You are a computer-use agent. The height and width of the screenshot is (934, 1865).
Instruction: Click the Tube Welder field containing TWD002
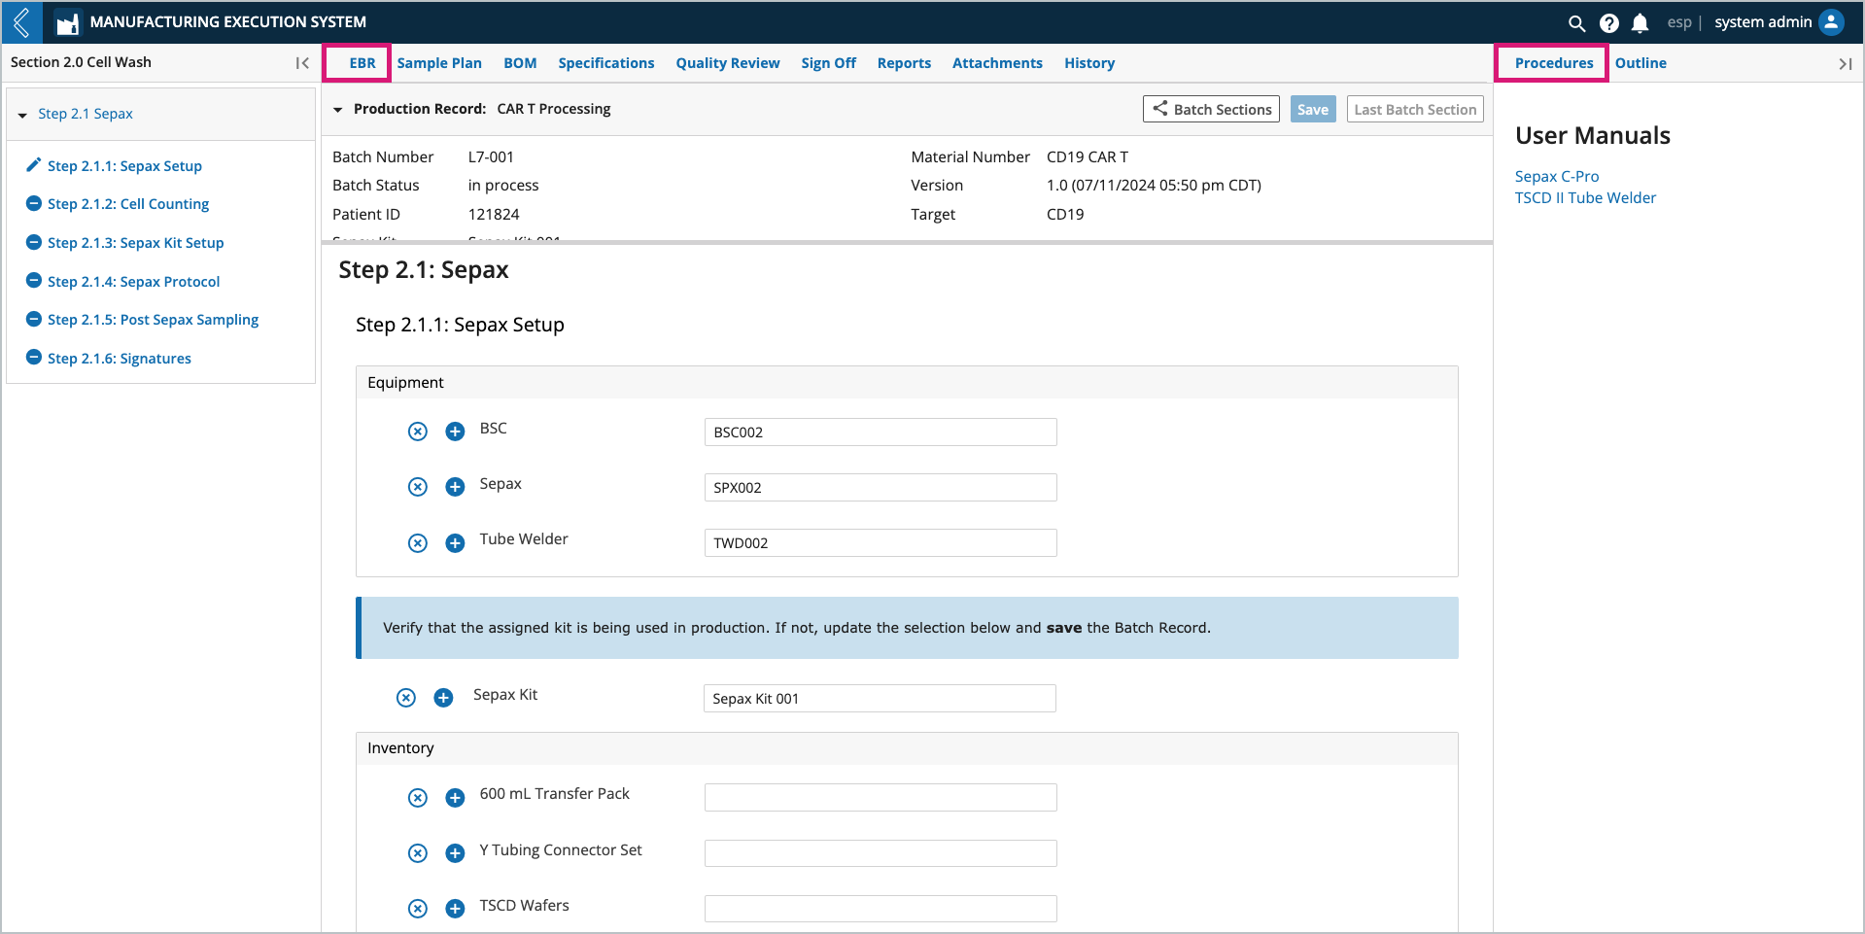[881, 542]
